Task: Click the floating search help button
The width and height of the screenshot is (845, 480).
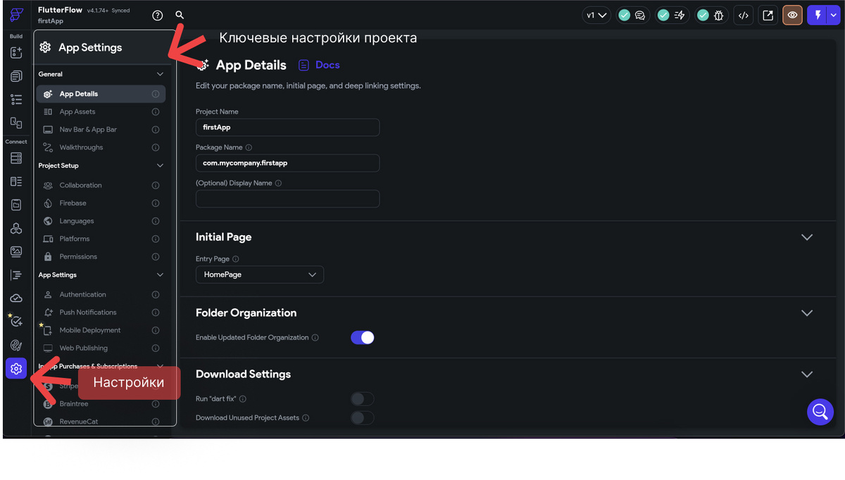Action: coord(820,411)
